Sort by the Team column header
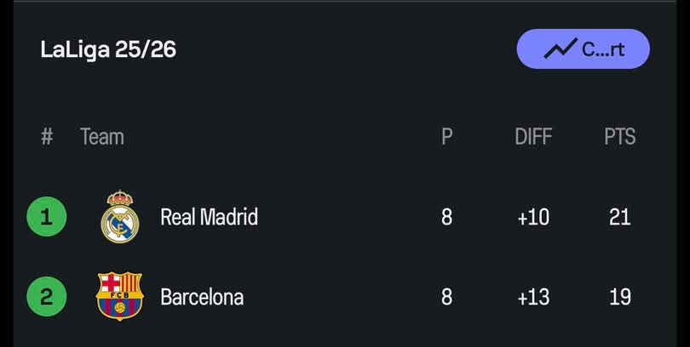Screen dimensions: 690x347 [101, 137]
